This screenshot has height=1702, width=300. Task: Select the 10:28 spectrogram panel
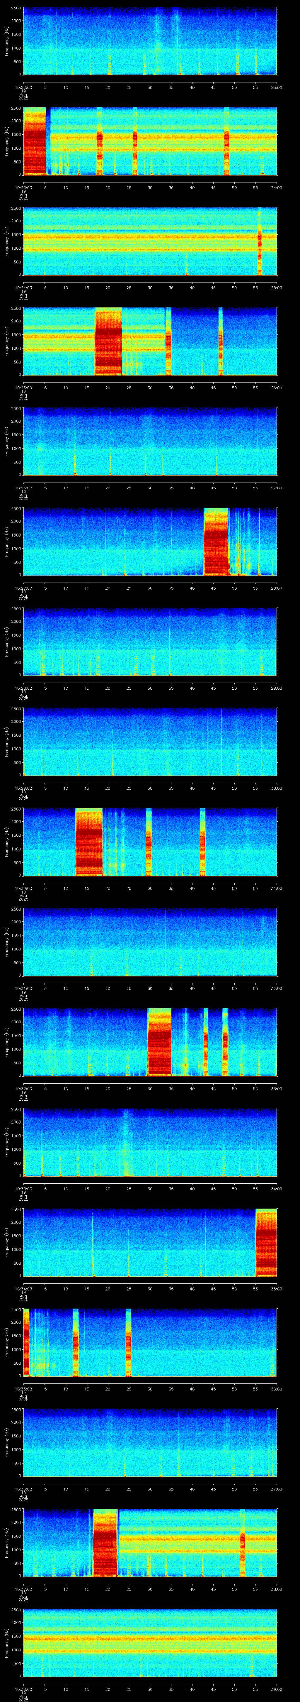(x=150, y=642)
